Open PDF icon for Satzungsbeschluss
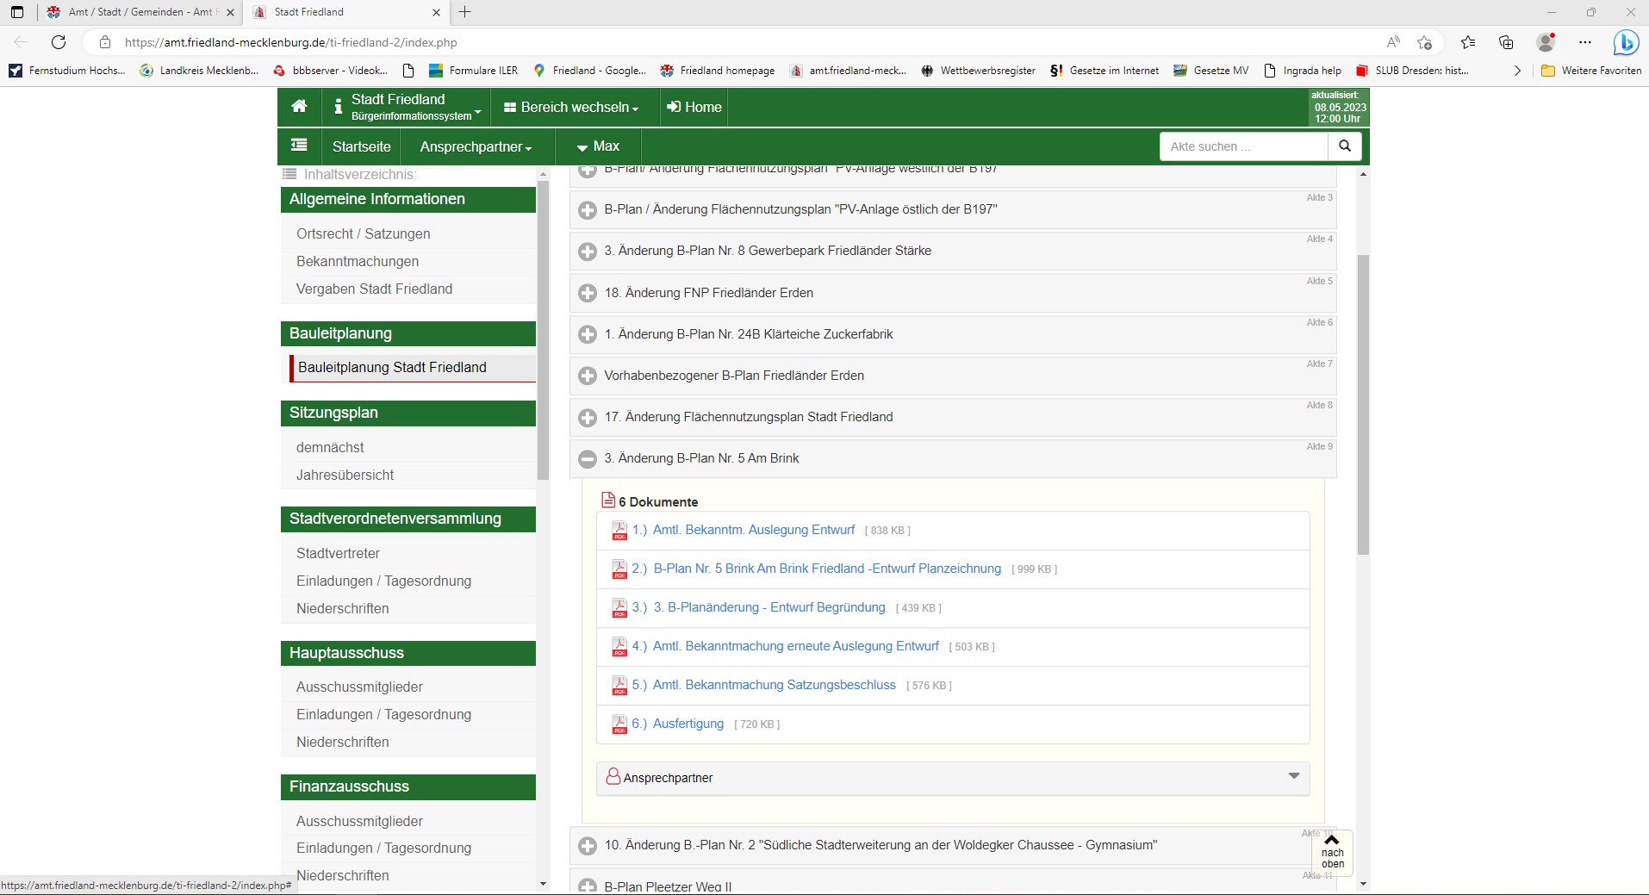 tap(619, 686)
